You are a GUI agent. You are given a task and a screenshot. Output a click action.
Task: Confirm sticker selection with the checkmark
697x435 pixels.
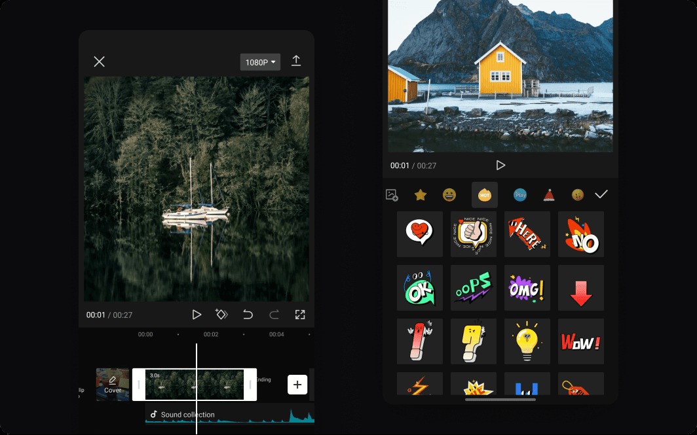coord(601,194)
